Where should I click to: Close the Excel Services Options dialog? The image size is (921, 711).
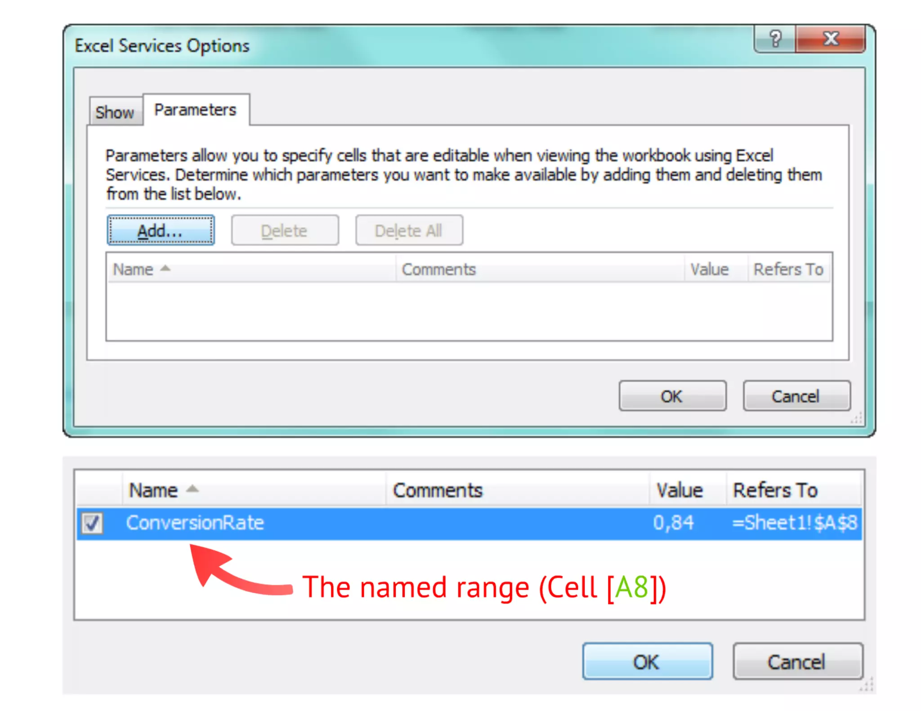click(830, 40)
